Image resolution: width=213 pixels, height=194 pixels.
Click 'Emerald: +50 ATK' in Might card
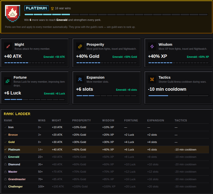(54, 57)
